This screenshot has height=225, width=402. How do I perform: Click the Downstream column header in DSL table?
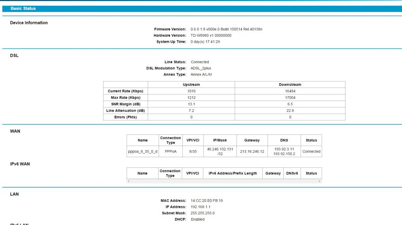click(290, 85)
